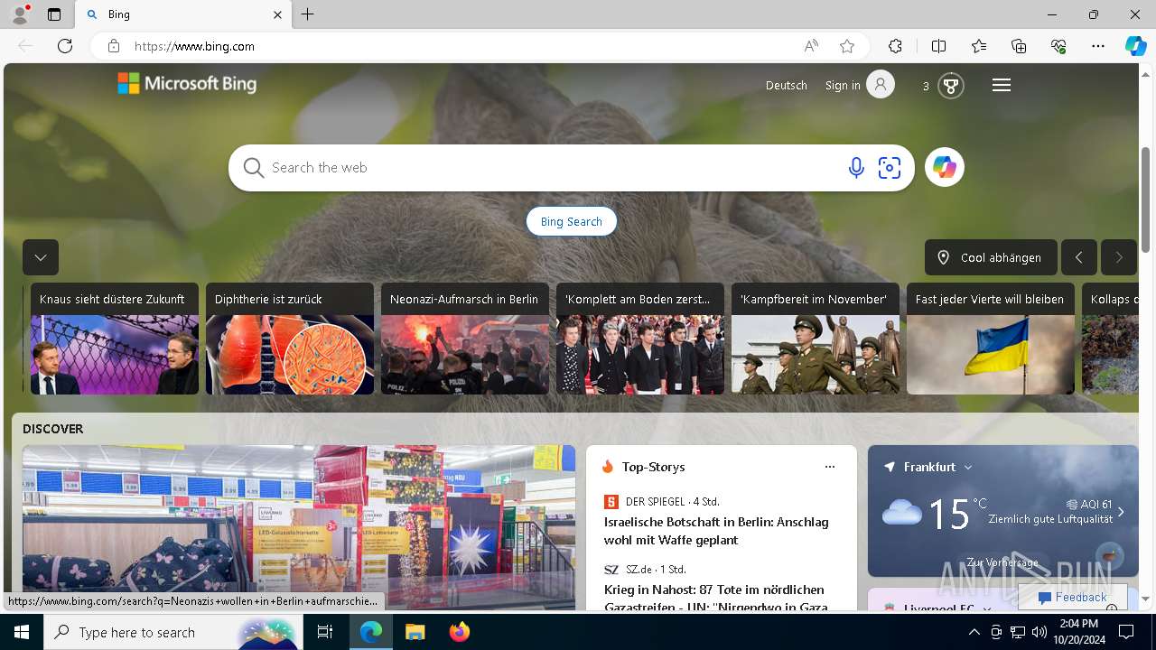
Task: Expand the Frankfurt location dropdown
Action: click(968, 468)
